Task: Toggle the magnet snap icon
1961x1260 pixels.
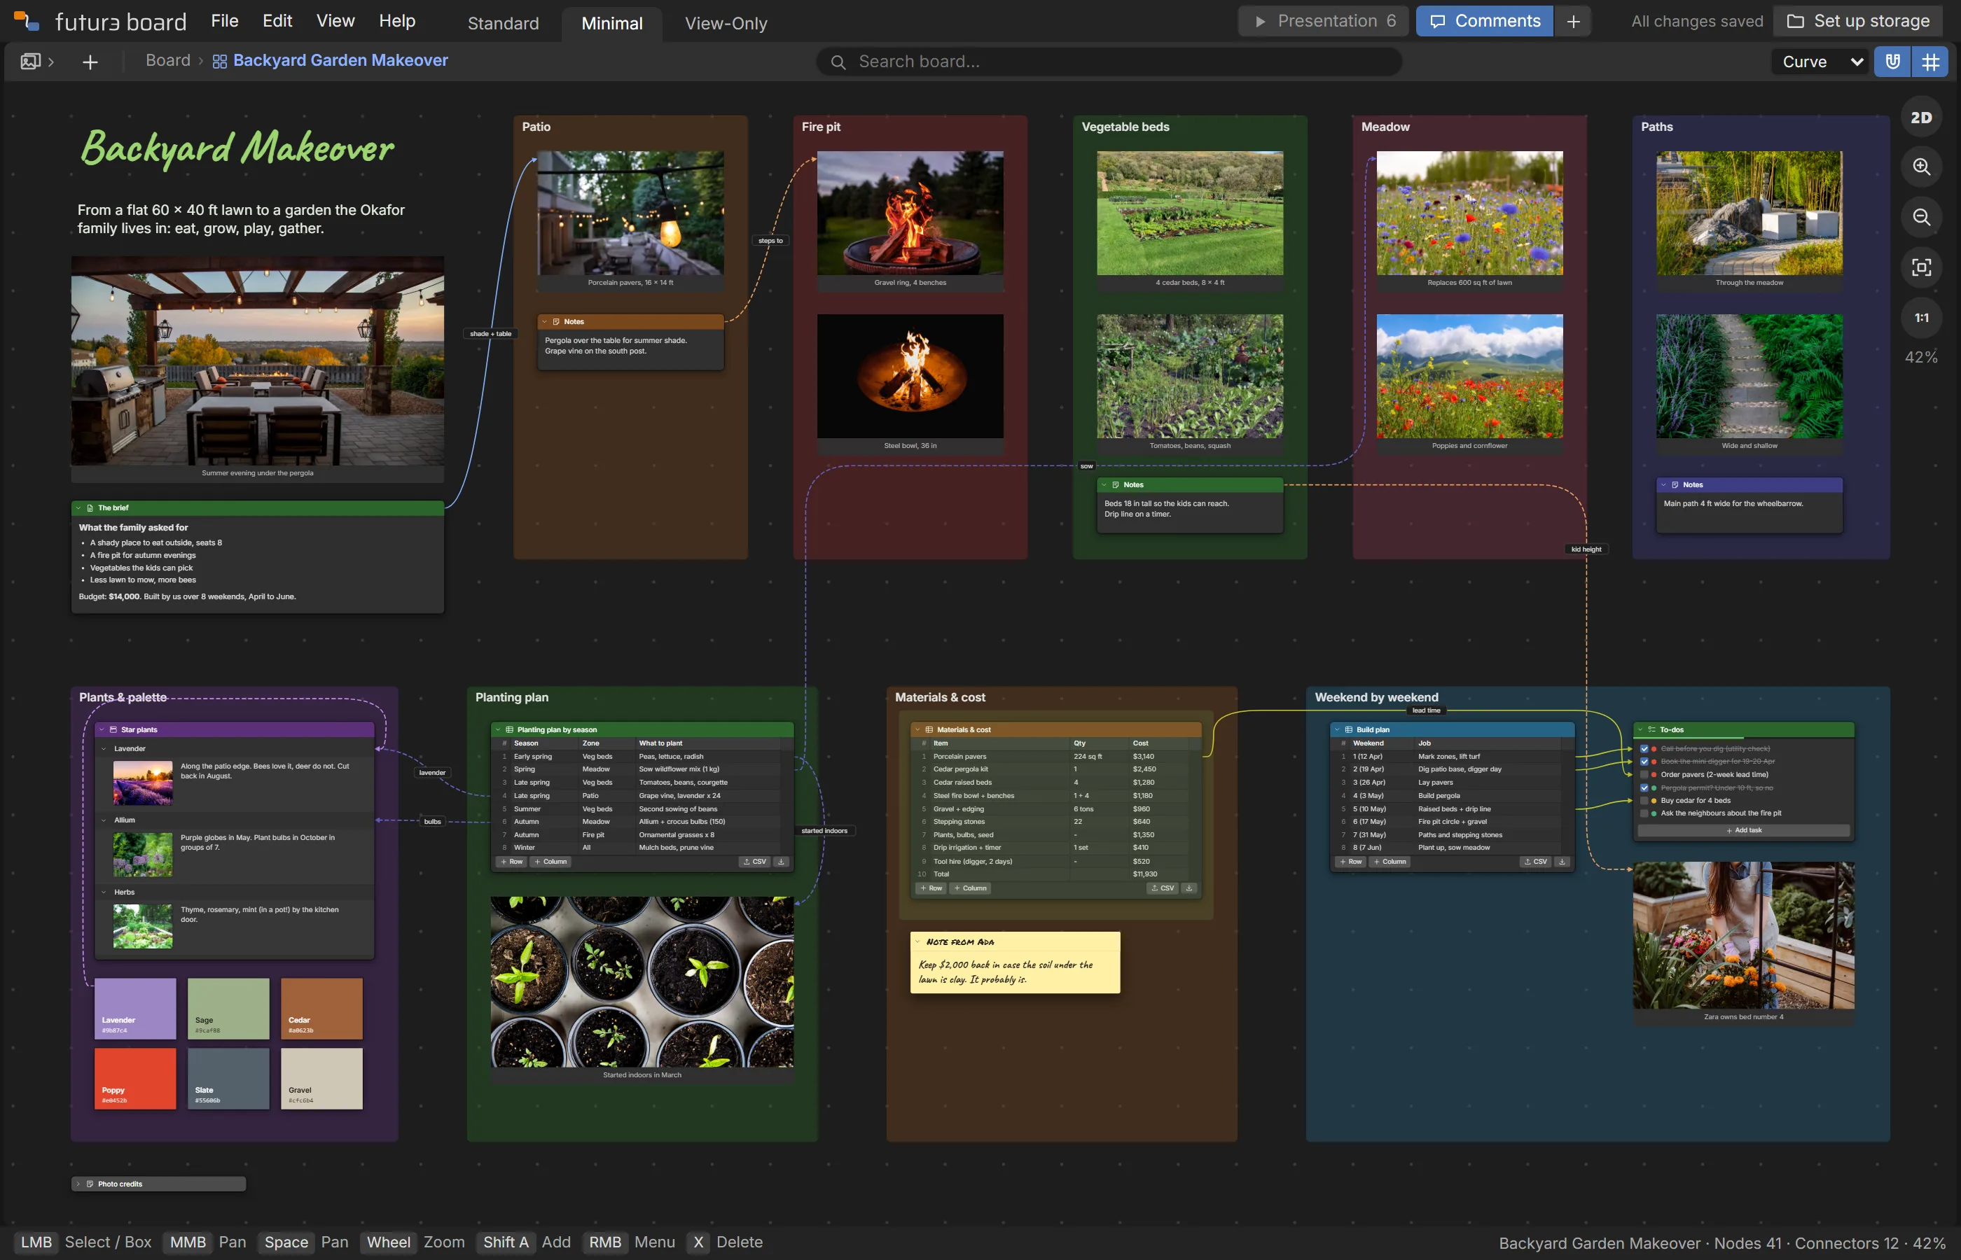Action: point(1893,62)
